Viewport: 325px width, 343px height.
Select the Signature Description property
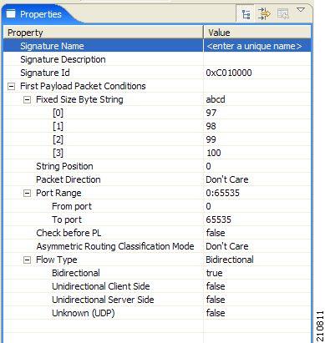63,59
